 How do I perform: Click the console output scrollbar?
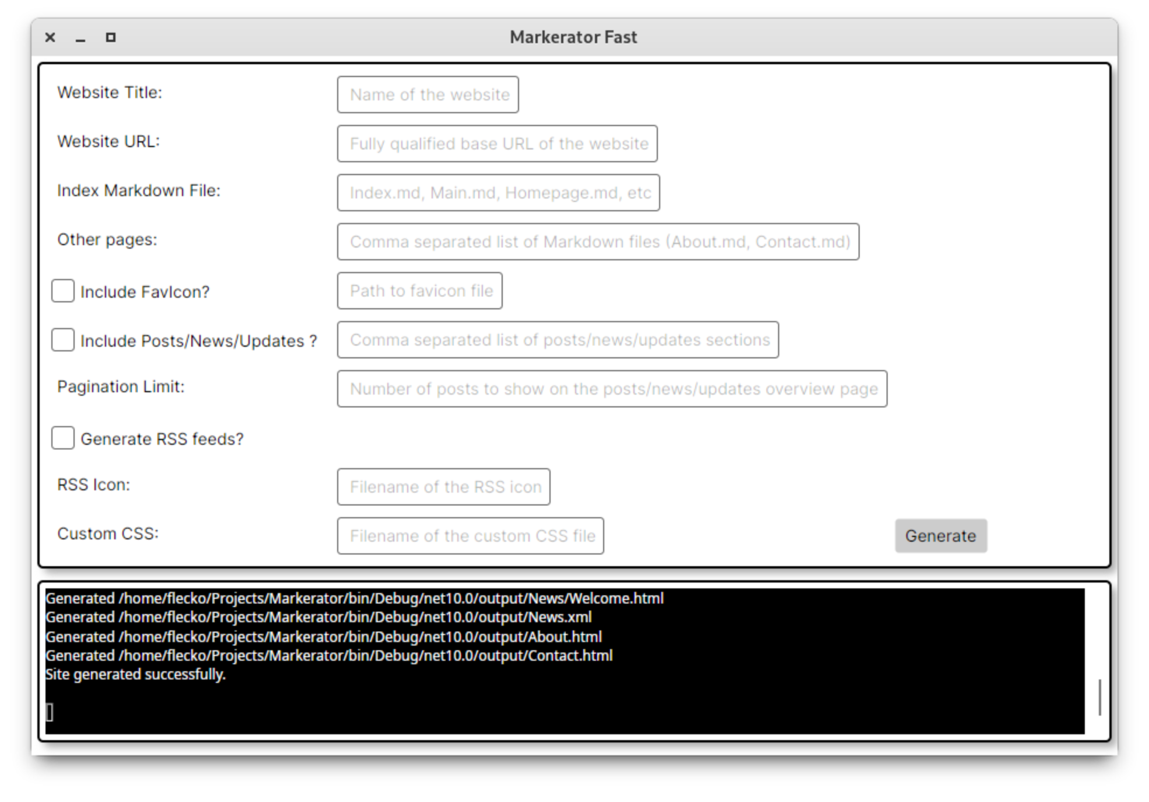point(1099,697)
